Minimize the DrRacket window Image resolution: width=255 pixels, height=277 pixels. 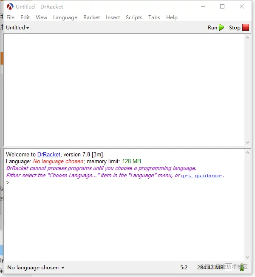click(203, 6)
